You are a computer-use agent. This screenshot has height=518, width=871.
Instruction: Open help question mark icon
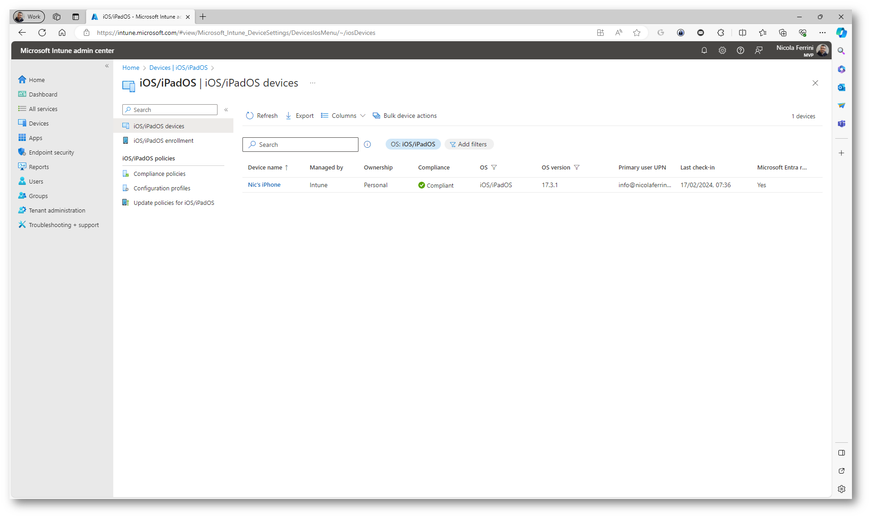[740, 50]
